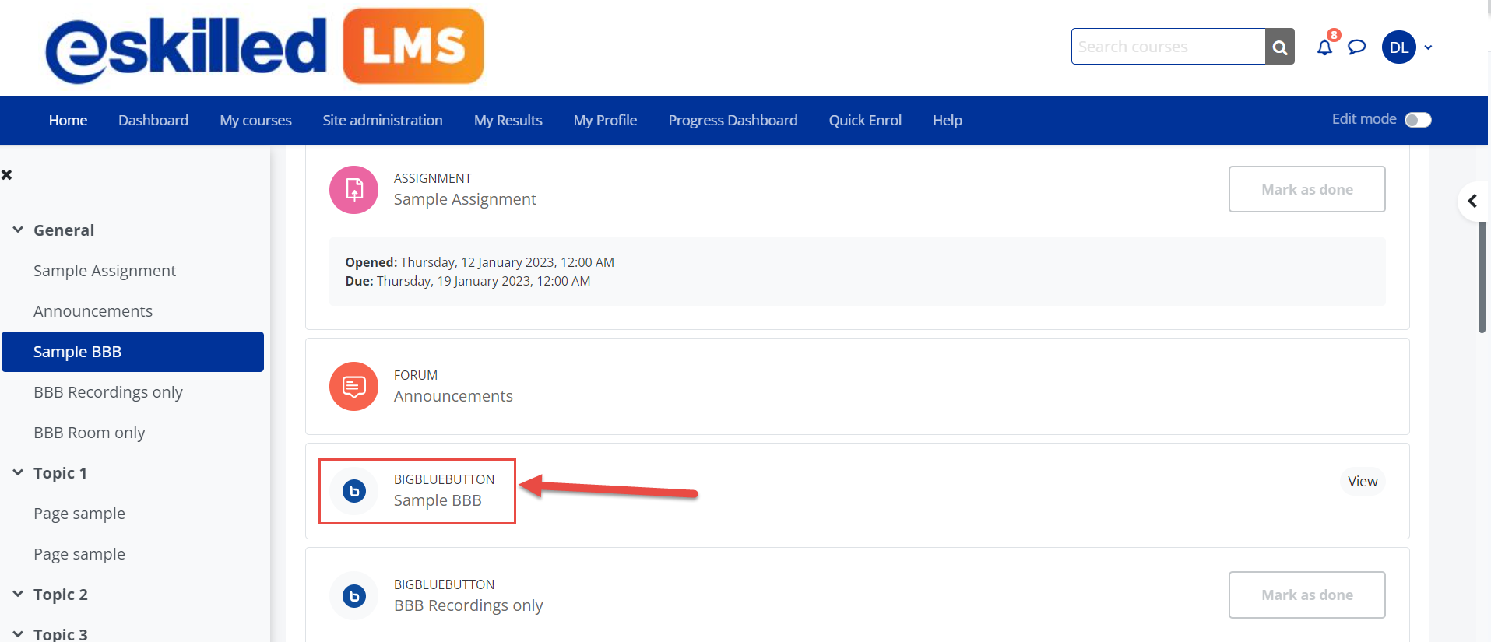Collapse the Topic 1 section
Screen dimensions: 1491x642
click(x=18, y=473)
